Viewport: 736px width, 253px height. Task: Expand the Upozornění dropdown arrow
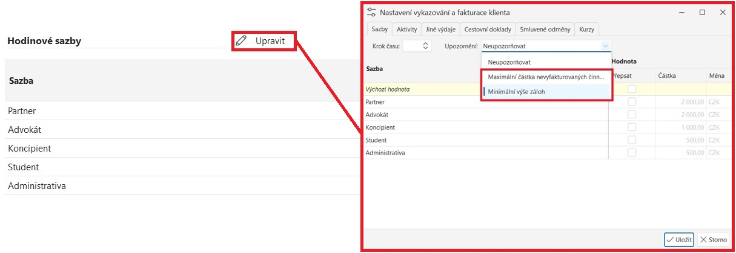click(605, 45)
